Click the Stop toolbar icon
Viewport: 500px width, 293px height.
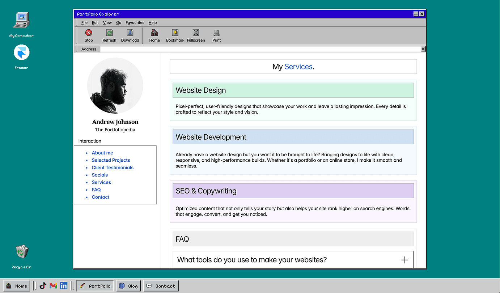[x=89, y=33]
